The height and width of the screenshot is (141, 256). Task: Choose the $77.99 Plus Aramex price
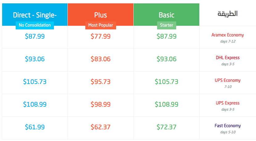point(100,36)
